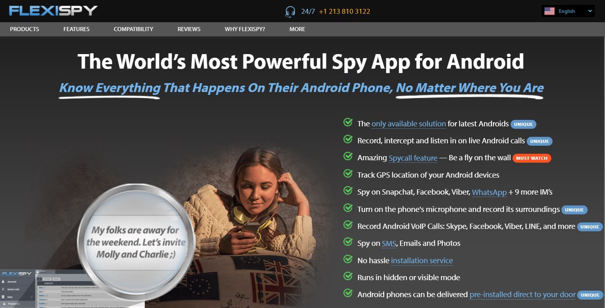Call the +1 213 810 3122 phone number
605x308 pixels.
pos(344,11)
